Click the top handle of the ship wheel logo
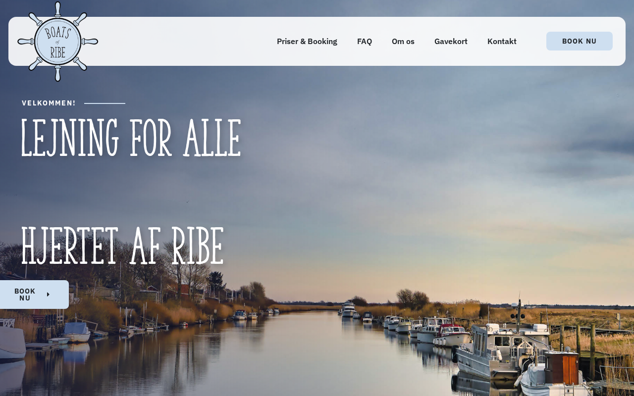Viewport: 634px width, 396px height. (x=58, y=8)
